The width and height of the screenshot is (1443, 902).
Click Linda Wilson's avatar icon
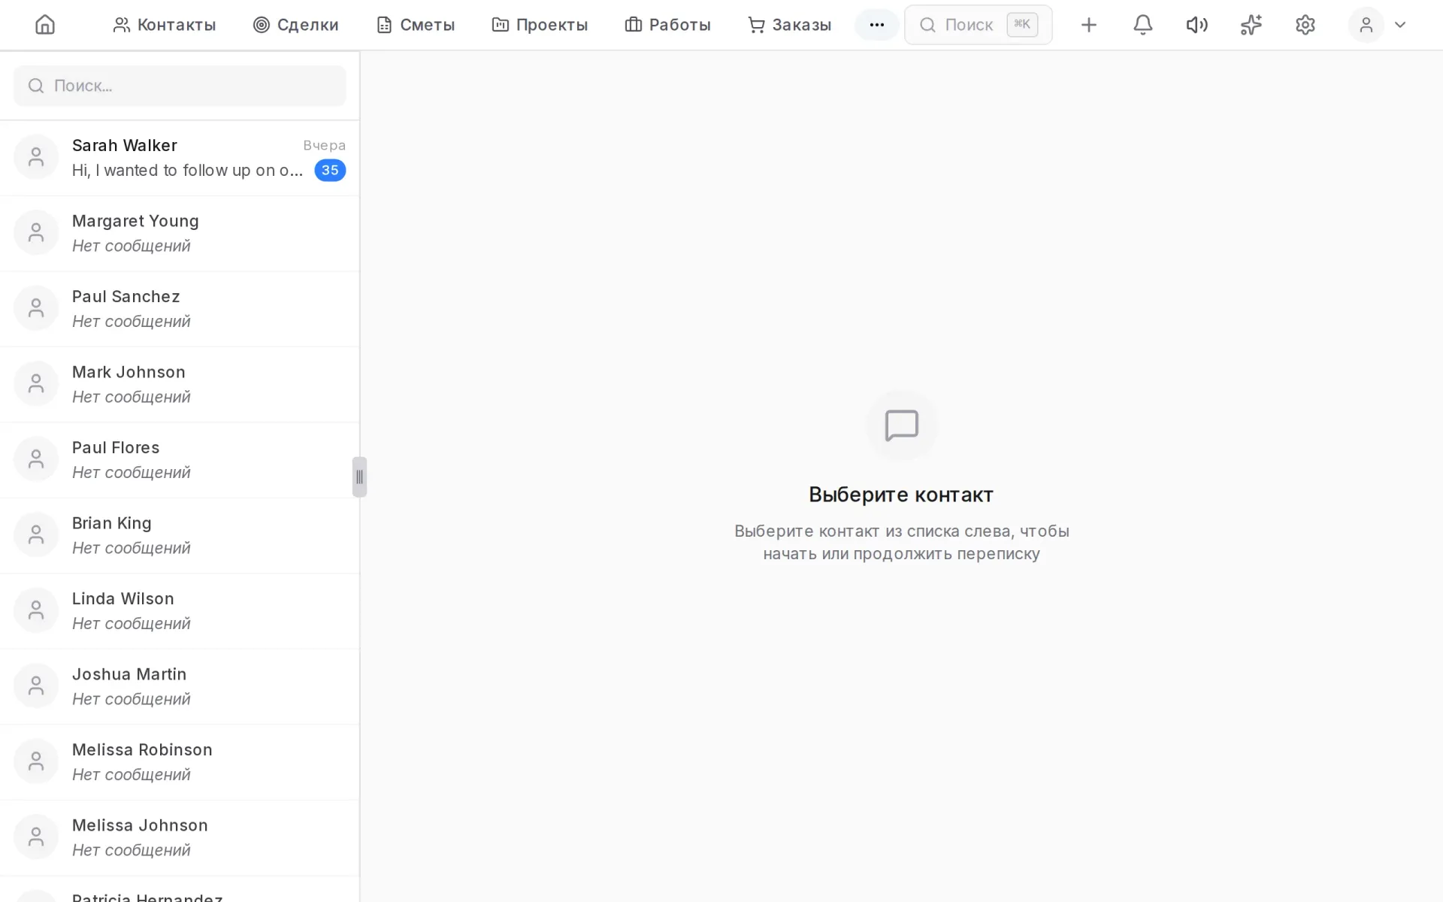[x=36, y=610]
